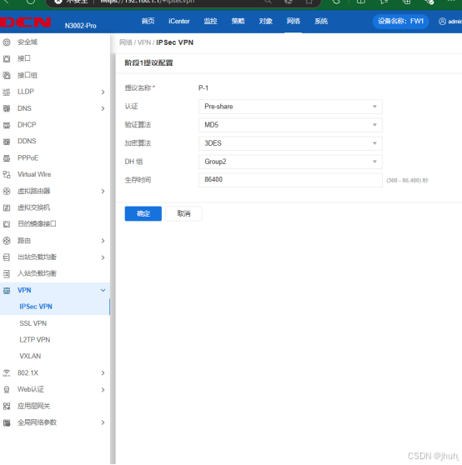Click the 虚拟路由器 virtual router icon
The width and height of the screenshot is (462, 465).
7,192
